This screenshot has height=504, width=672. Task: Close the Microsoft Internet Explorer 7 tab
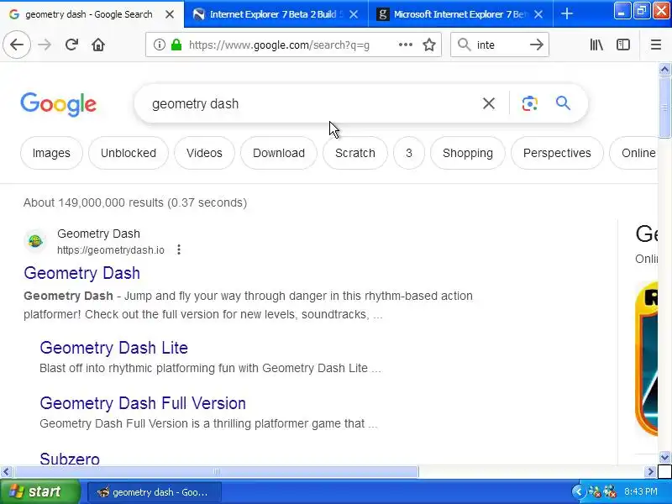click(538, 14)
